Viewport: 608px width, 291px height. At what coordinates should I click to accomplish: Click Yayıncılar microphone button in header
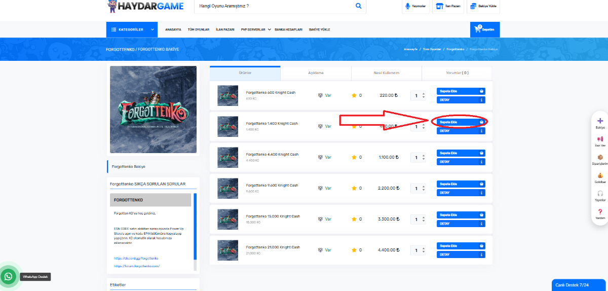[414, 6]
